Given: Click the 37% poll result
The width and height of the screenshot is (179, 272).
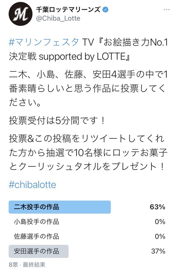Looking at the screenshot, I should tap(158, 251).
